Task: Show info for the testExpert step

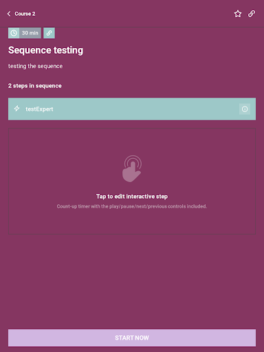Action: pos(245,109)
